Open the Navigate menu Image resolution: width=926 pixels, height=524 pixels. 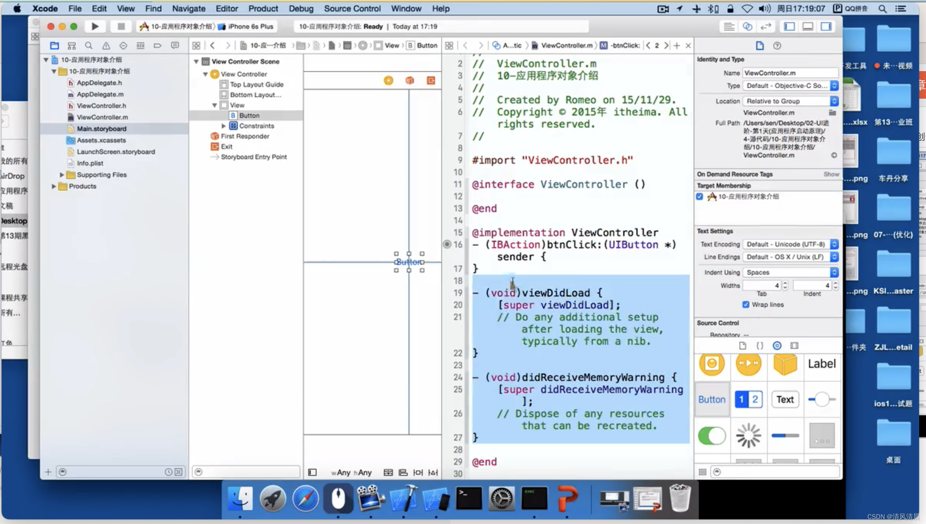pyautogui.click(x=188, y=8)
